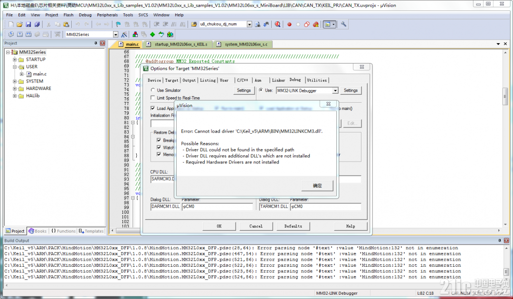This screenshot has height=299, width=513.
Task: Launch the Pack Installer icon
Action: 170,34
